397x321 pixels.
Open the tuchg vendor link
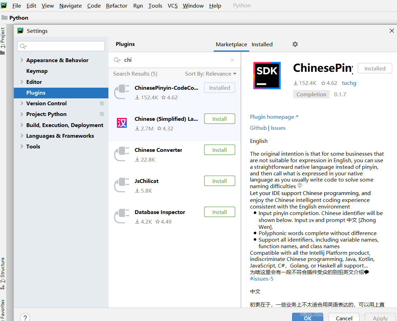click(x=349, y=83)
